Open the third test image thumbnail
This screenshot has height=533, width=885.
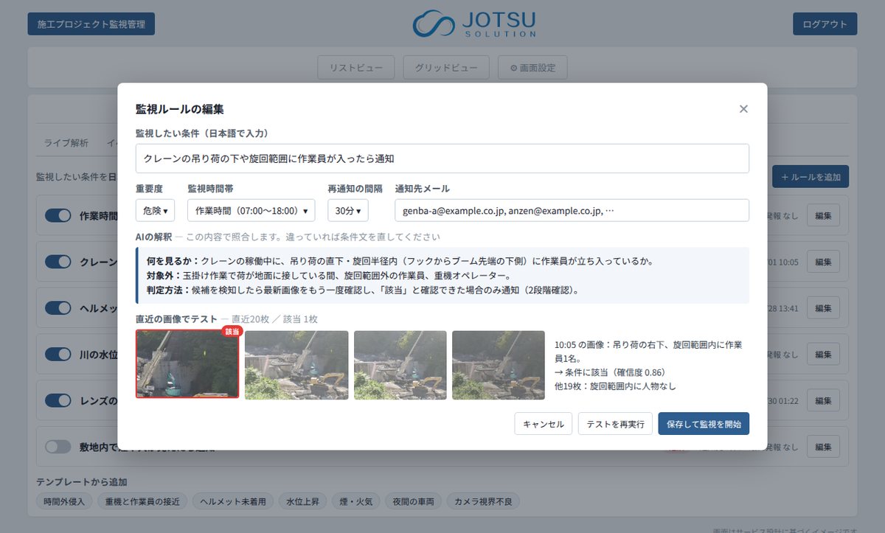point(400,365)
